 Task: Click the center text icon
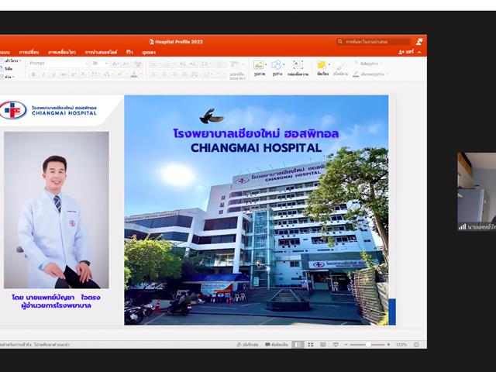(x=164, y=74)
